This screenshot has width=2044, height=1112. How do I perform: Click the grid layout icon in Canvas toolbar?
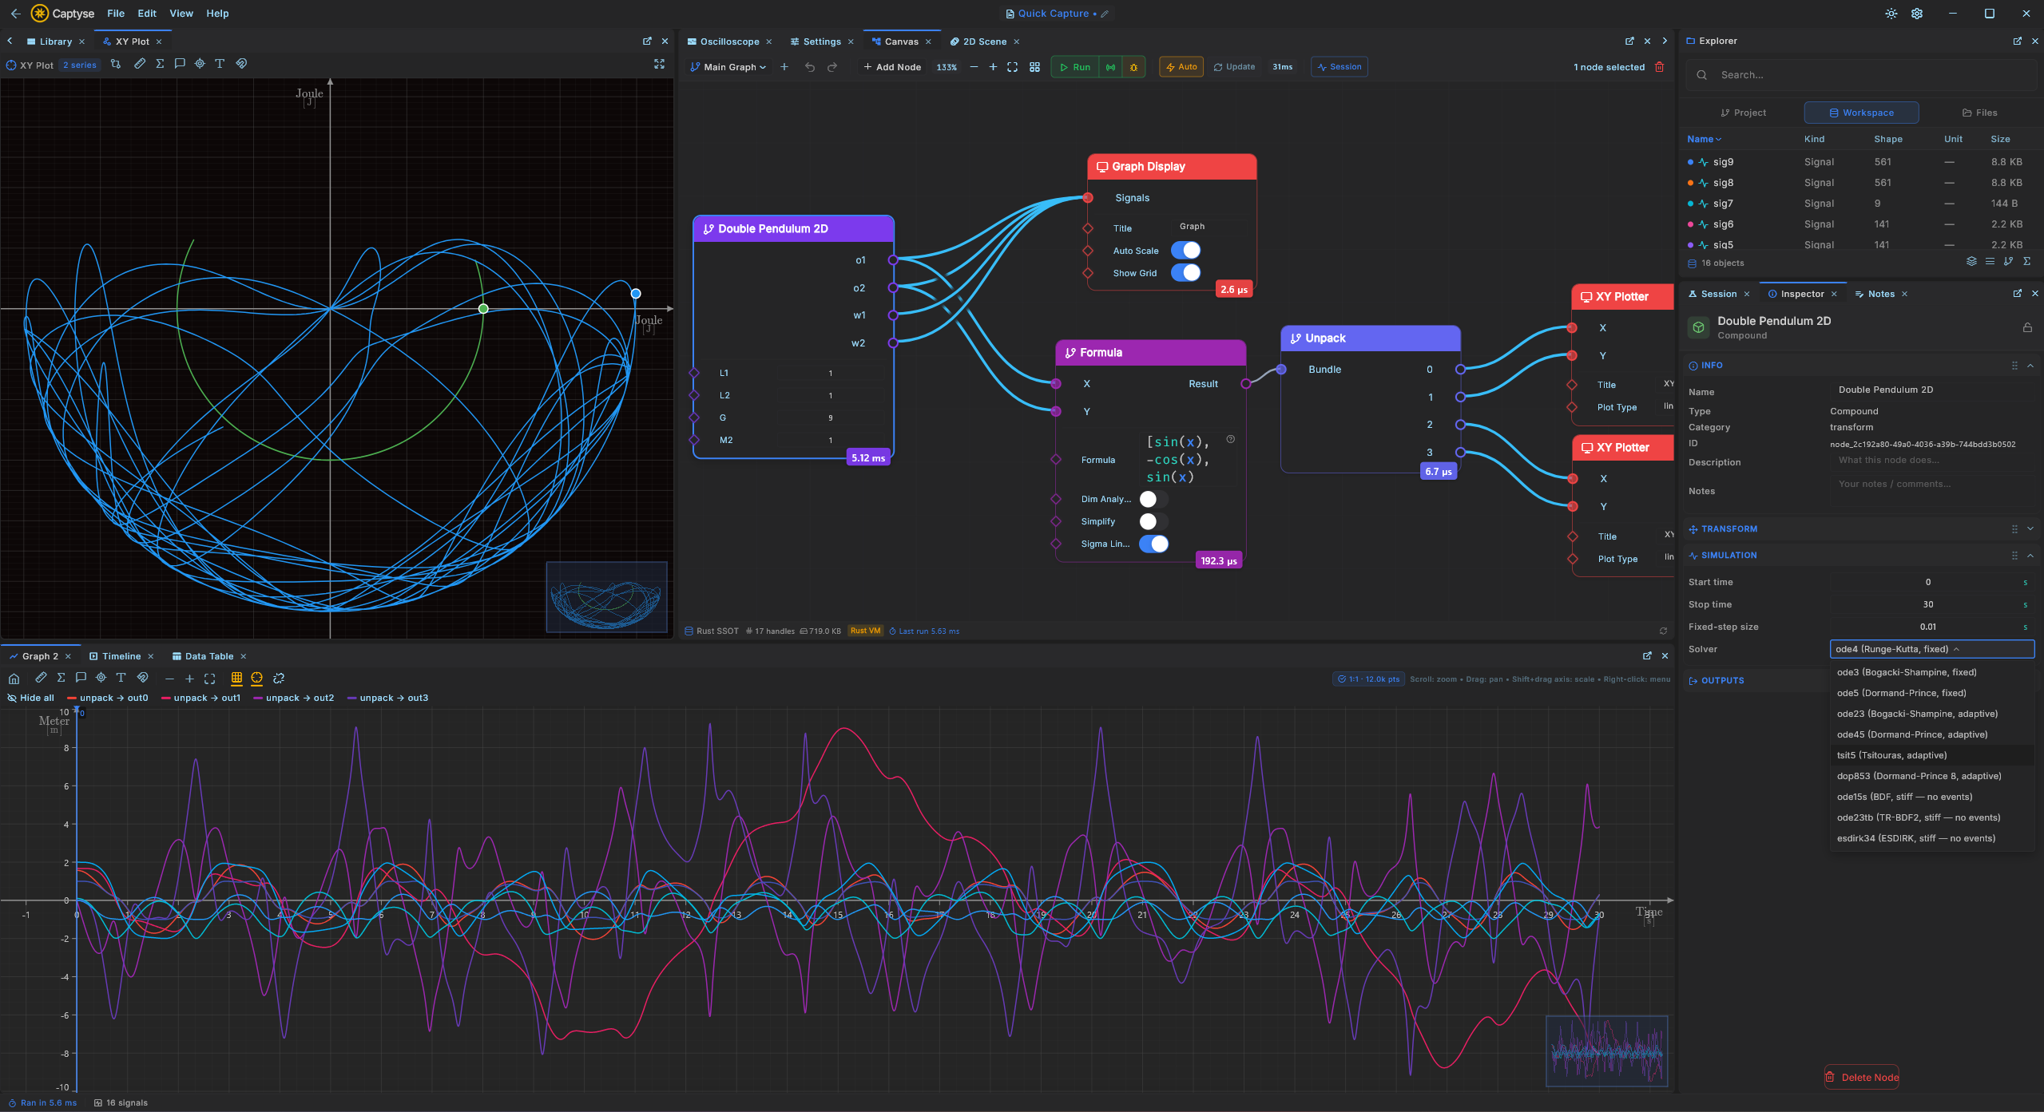coord(1034,67)
